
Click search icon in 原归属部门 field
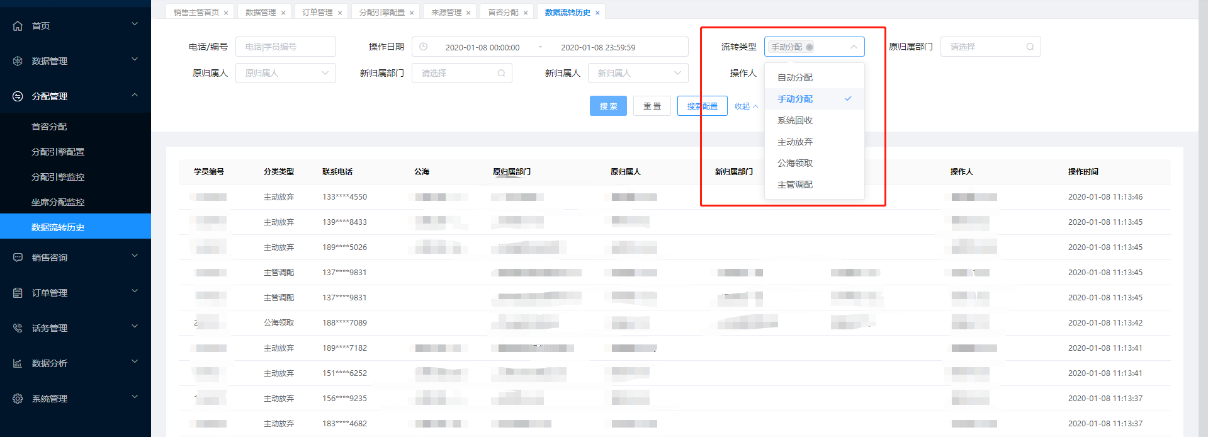click(x=1030, y=47)
